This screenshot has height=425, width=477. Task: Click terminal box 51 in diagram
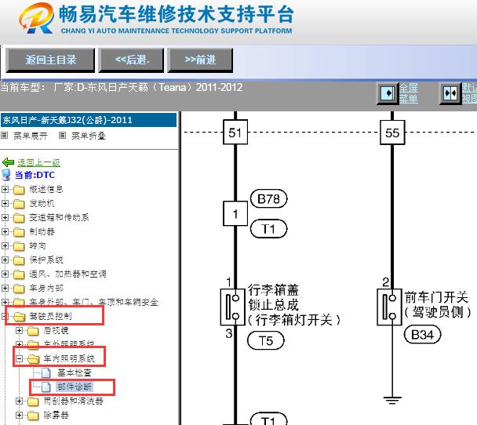(x=235, y=132)
